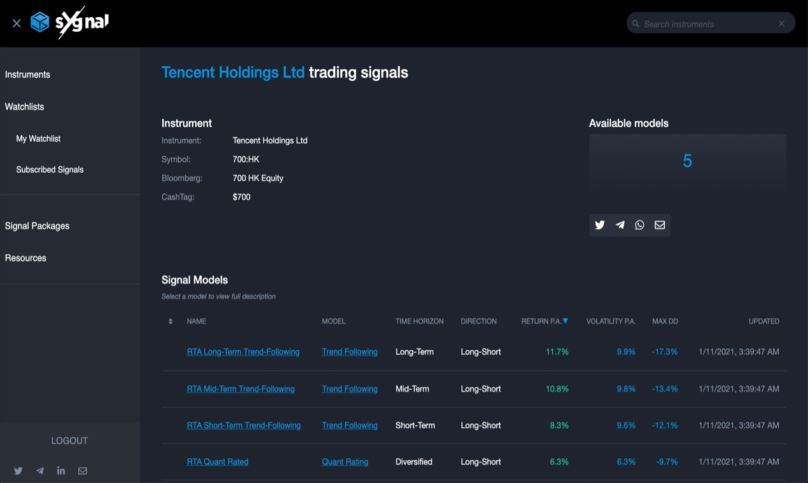Sort table by DIRECTION column

[479, 322]
